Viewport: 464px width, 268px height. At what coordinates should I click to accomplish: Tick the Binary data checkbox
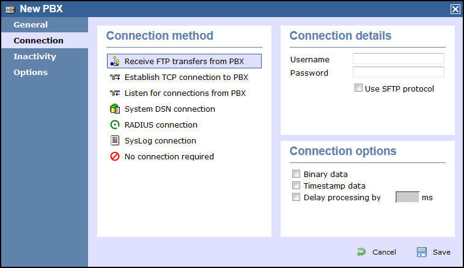point(296,174)
